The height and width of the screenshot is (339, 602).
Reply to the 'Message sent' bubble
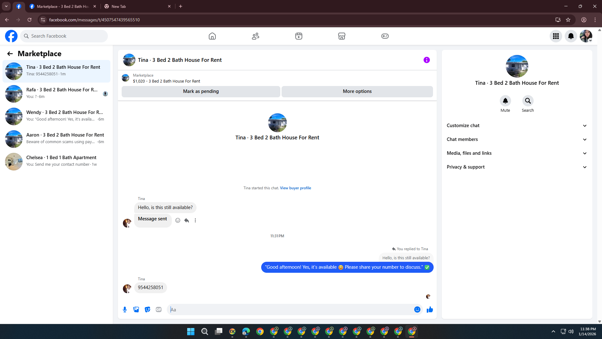point(187,220)
